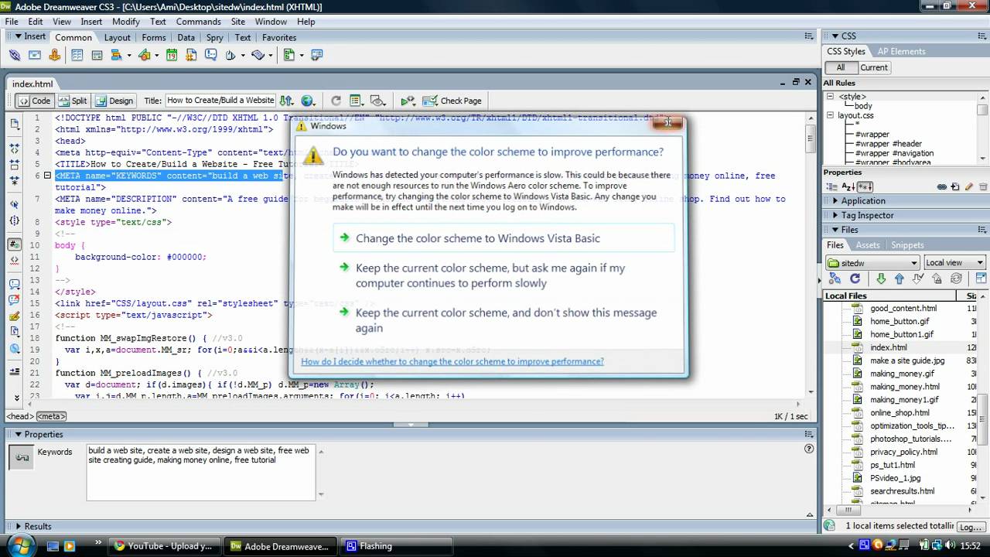Insert a Comment from the Insert bar

[210, 55]
